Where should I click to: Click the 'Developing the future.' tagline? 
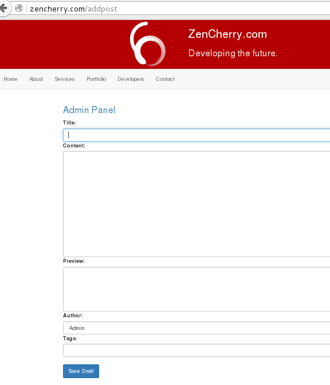(233, 53)
